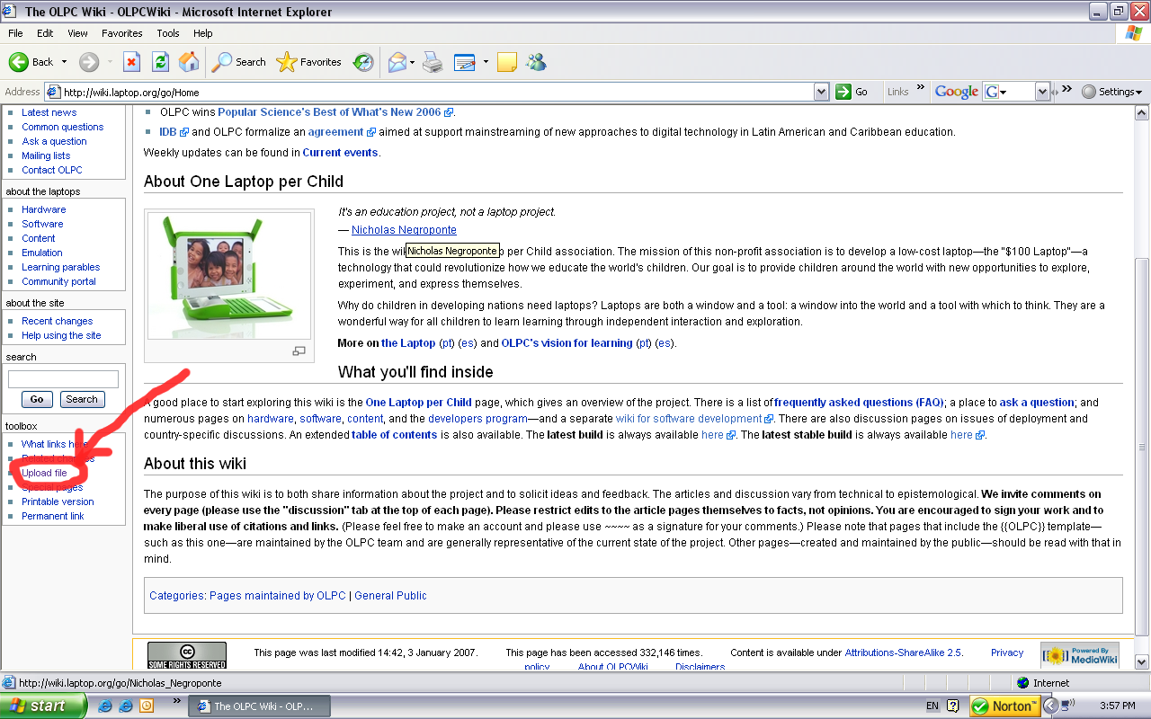
Task: Click the wiki search text field
Action: pyautogui.click(x=63, y=379)
